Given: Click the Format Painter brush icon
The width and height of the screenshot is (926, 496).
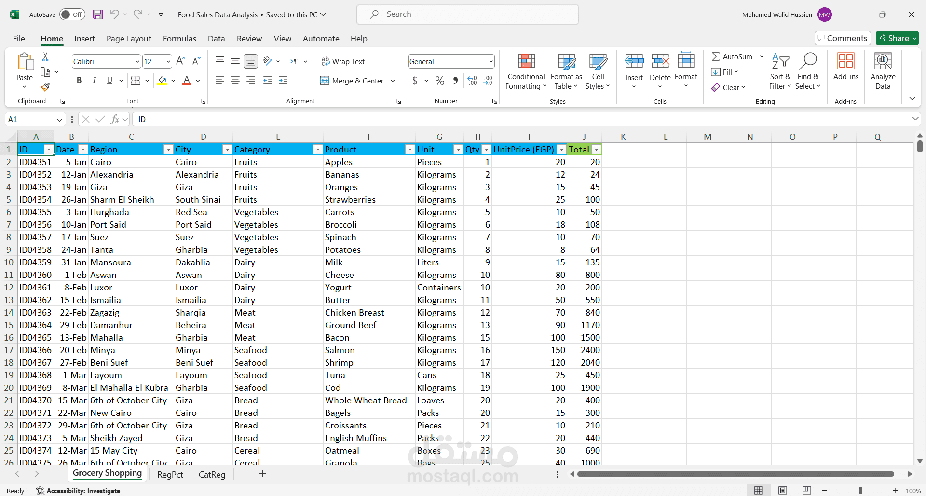Looking at the screenshot, I should click(x=45, y=87).
